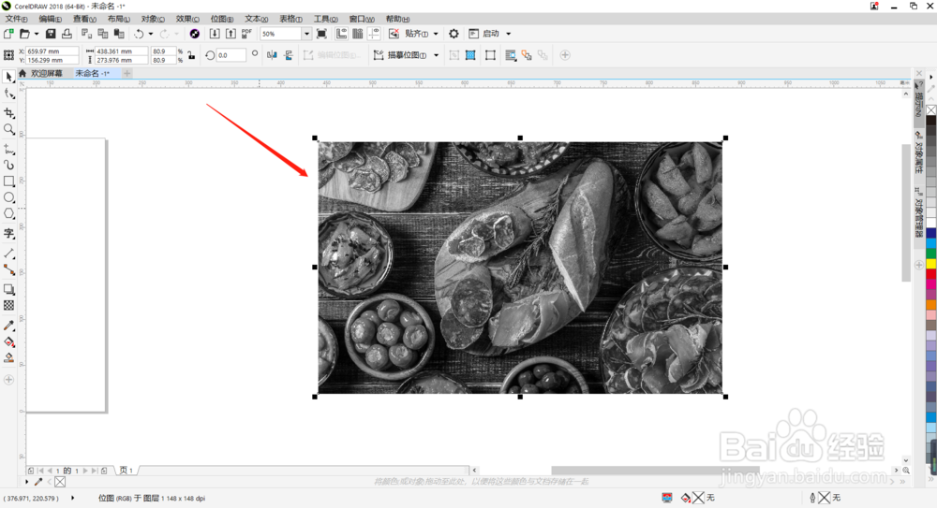This screenshot has height=508, width=937.
Task: Open the 对象属性 docker tab
Action: tap(919, 152)
